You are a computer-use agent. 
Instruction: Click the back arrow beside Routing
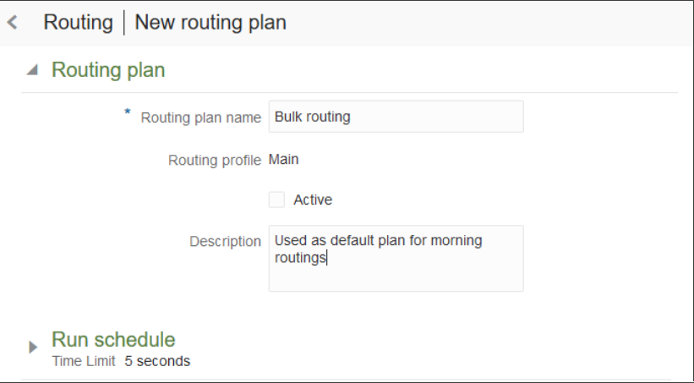pos(12,24)
